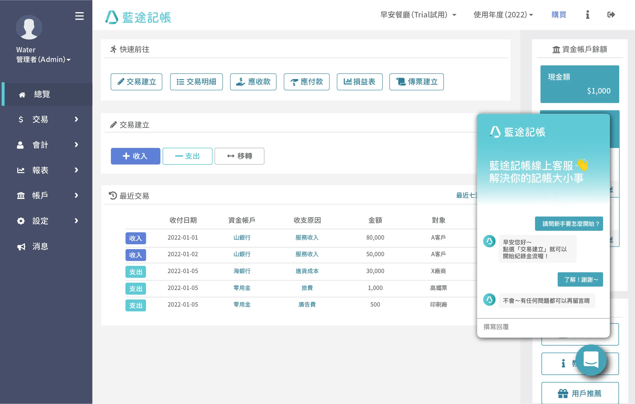Click 零用金 in the 旅費 row
Screen dimensions: 635x404
click(x=242, y=288)
